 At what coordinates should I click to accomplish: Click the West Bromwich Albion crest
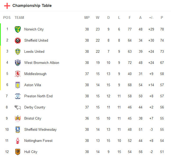(x=18, y=63)
